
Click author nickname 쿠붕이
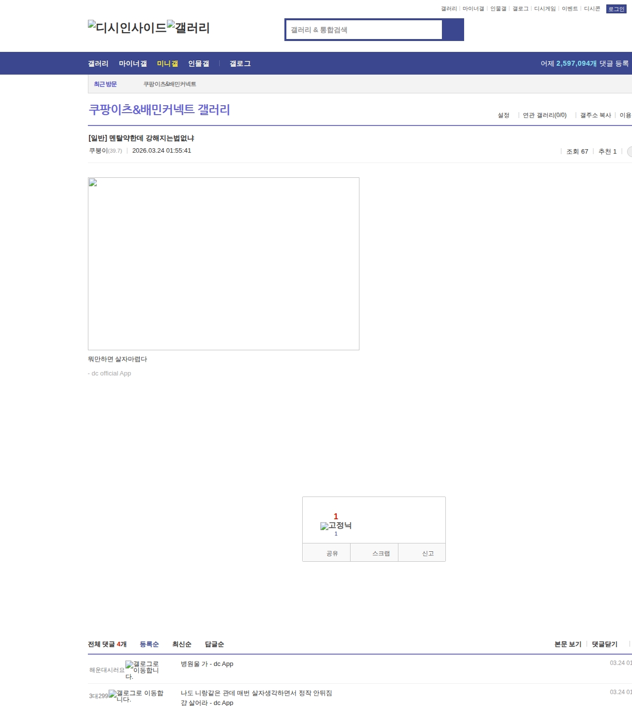click(98, 151)
